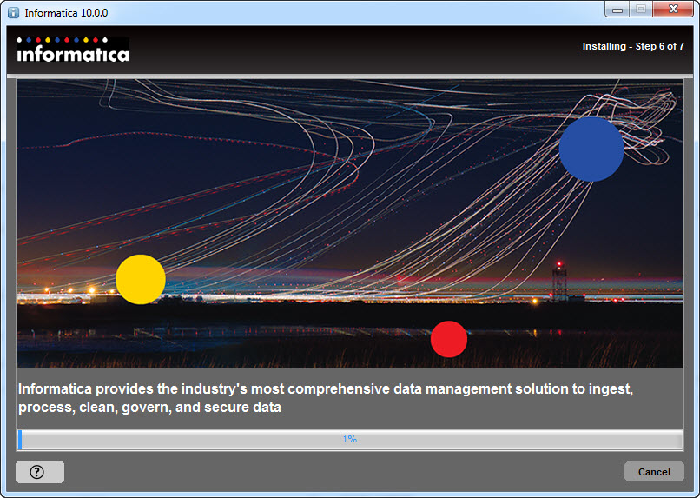Click the yellow circle in the banner
700x498 pixels.
coord(141,280)
